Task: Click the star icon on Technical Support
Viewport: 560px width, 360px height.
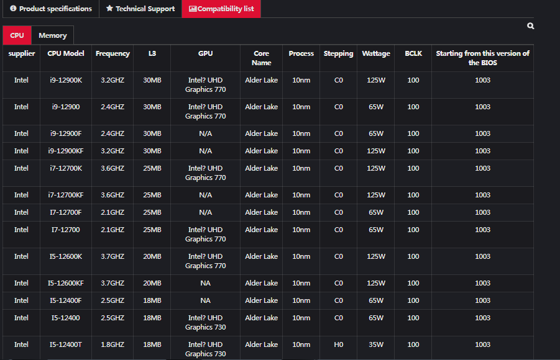Action: click(x=109, y=8)
